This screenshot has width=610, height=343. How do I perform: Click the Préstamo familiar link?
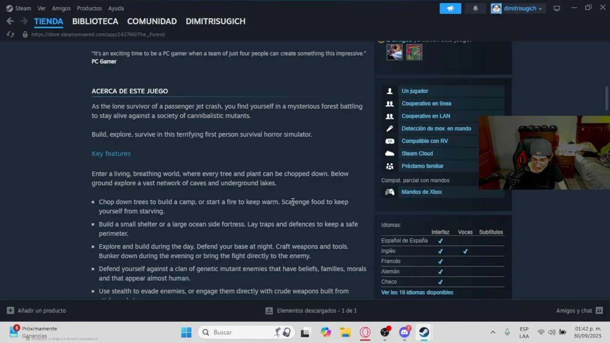422,166
